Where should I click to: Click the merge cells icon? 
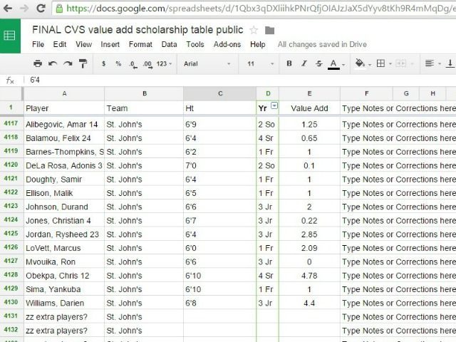400,63
